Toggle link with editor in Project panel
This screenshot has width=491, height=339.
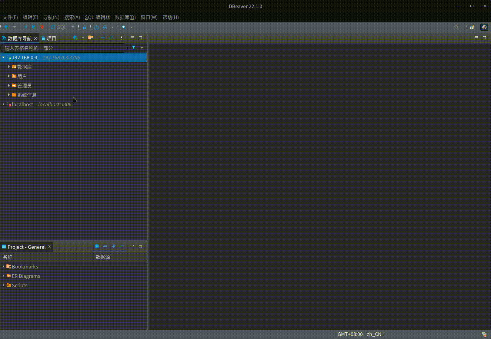[122, 246]
